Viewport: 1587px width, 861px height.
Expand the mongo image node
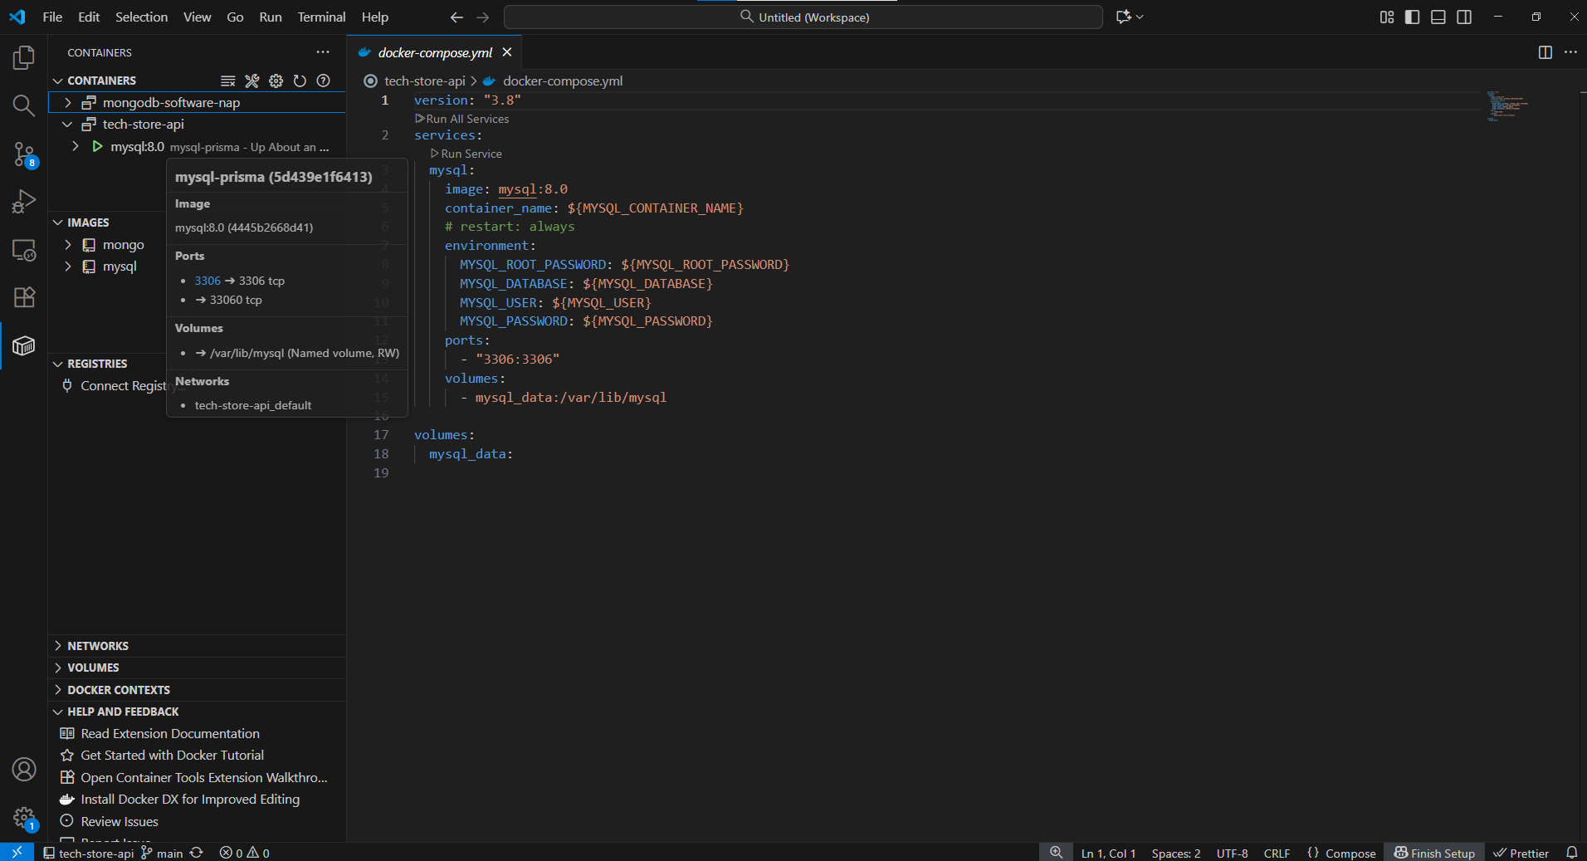(68, 245)
